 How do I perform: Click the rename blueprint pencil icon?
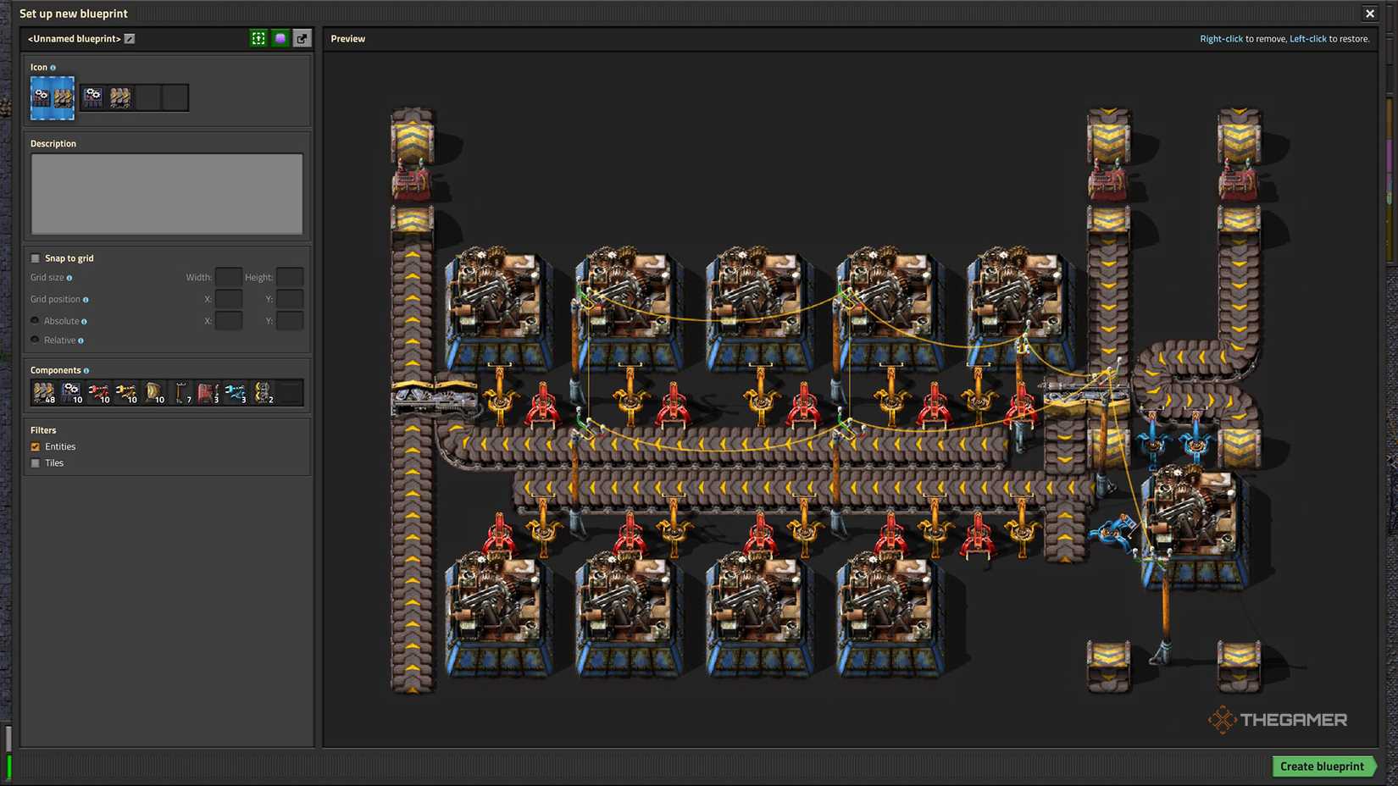point(130,39)
